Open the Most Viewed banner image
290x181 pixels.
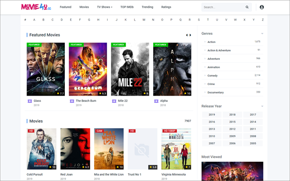tap(232, 171)
